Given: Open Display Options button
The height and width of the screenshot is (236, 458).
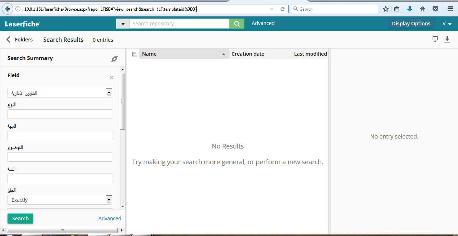Looking at the screenshot, I should coord(411,24).
